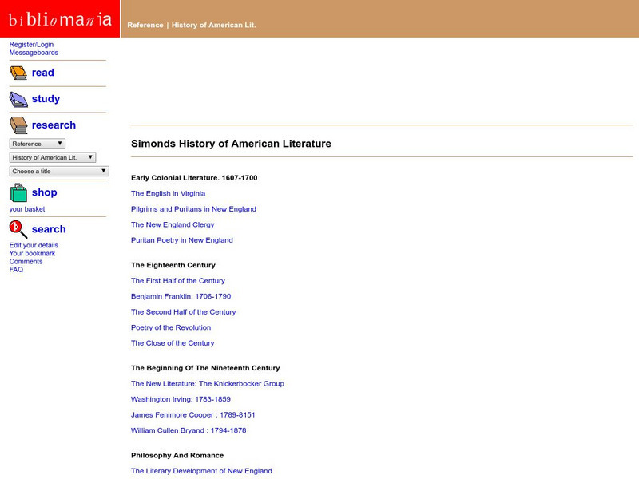This screenshot has height=479, width=639.
Task: Open The First Half of the Century
Action: click(177, 281)
